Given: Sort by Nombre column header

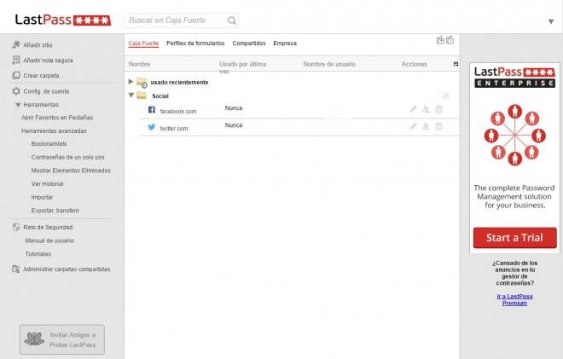Looking at the screenshot, I should [139, 64].
